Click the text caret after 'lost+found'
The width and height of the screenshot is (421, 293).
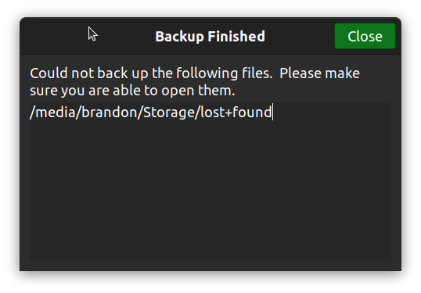click(x=273, y=112)
